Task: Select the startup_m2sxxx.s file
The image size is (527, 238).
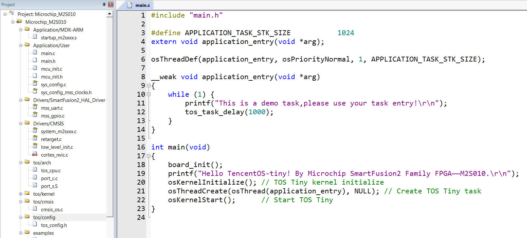Action: point(59,38)
